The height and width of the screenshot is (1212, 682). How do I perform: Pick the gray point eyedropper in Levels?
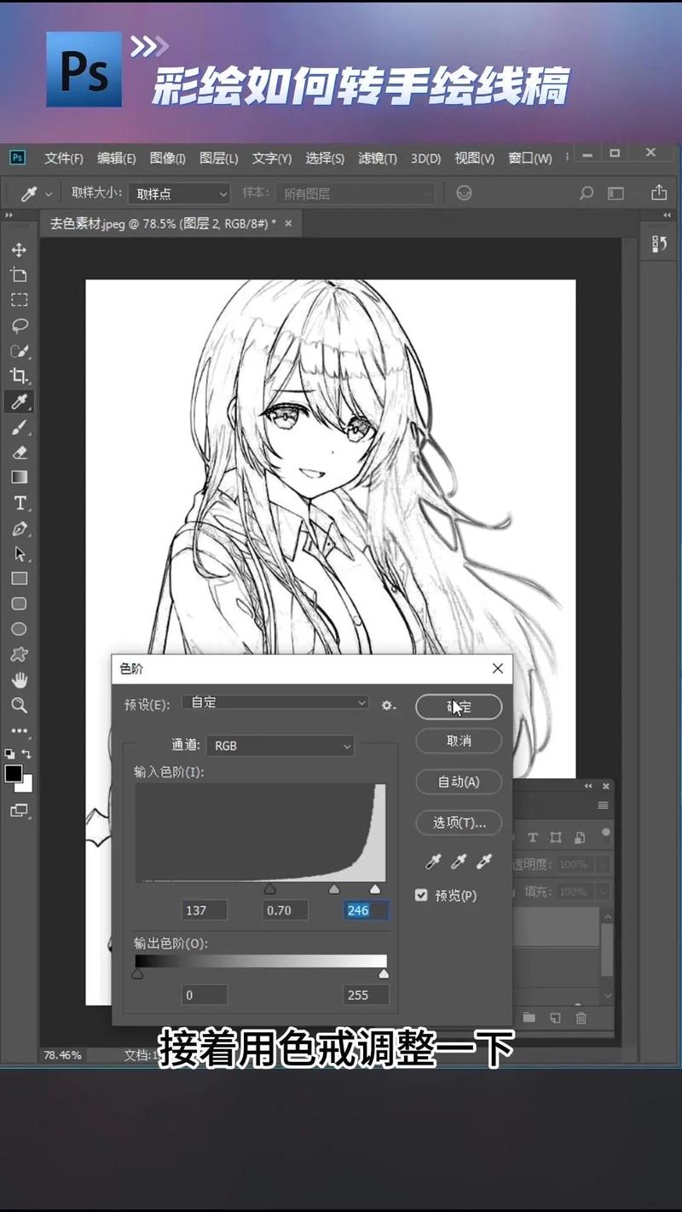459,862
